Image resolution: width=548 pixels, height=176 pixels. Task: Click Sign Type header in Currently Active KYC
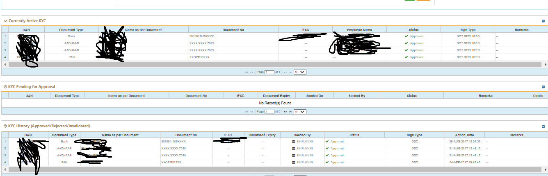tap(468, 30)
